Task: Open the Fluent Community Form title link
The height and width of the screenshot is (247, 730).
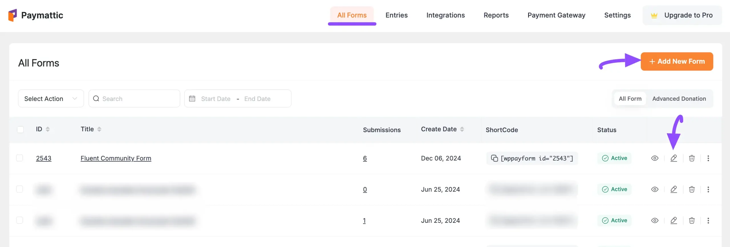Action: [116, 158]
